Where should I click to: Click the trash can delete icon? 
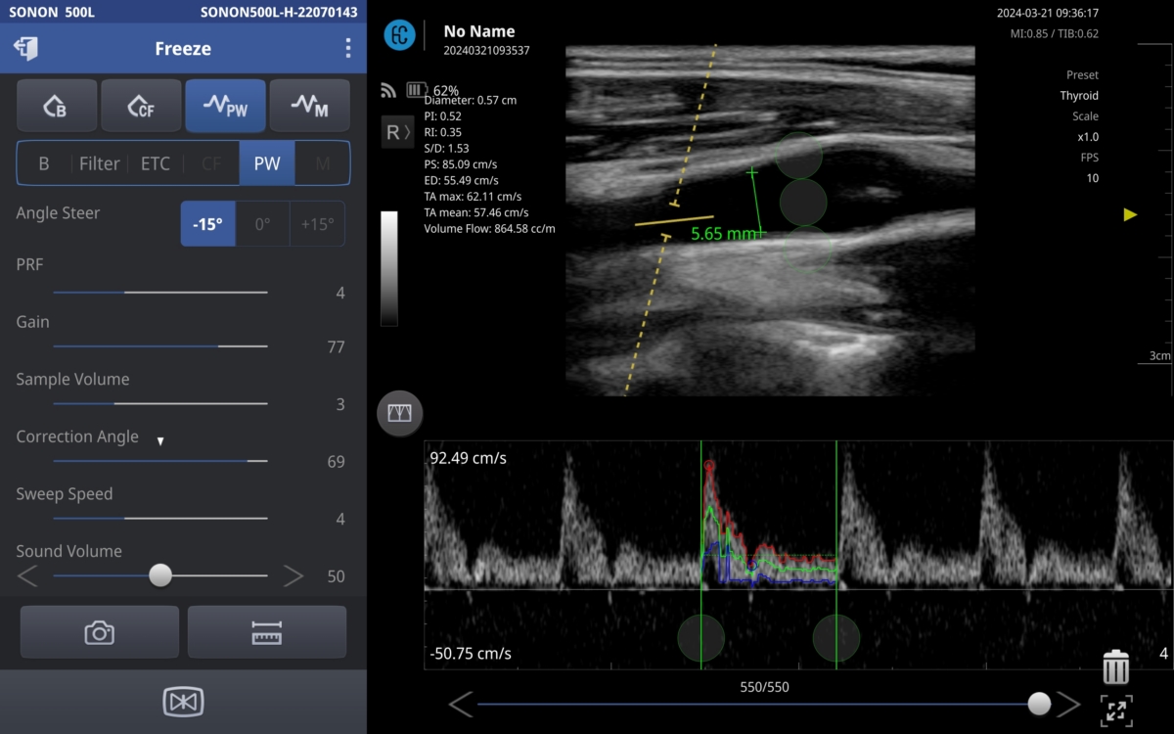pyautogui.click(x=1115, y=667)
